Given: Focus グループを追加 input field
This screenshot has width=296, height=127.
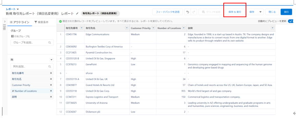Looking at the screenshot, I should (x=32, y=43).
